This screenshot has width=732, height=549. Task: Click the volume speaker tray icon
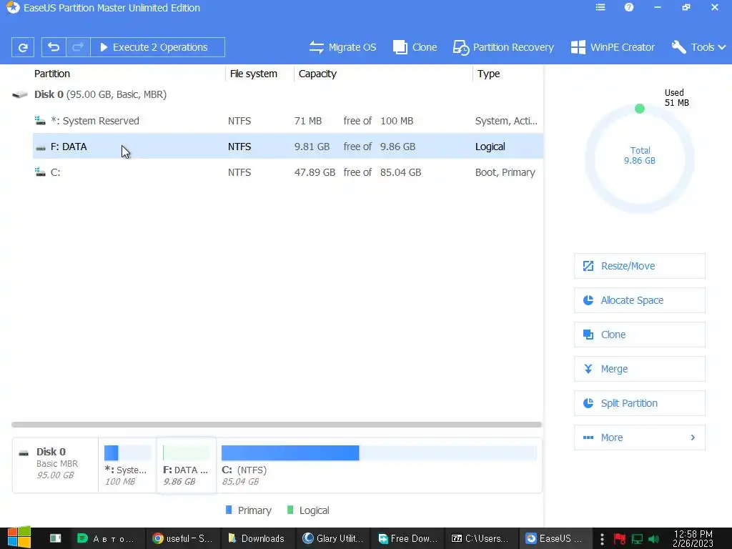click(x=654, y=539)
